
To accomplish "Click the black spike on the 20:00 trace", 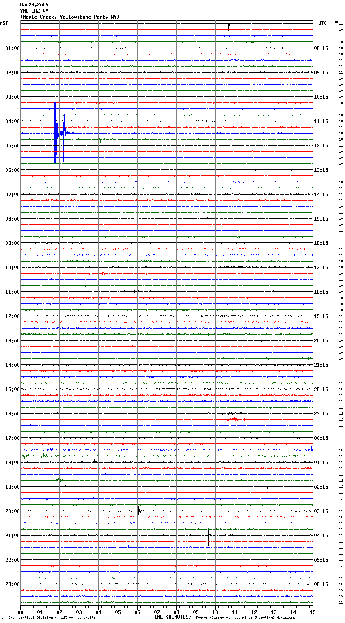I will [138, 511].
